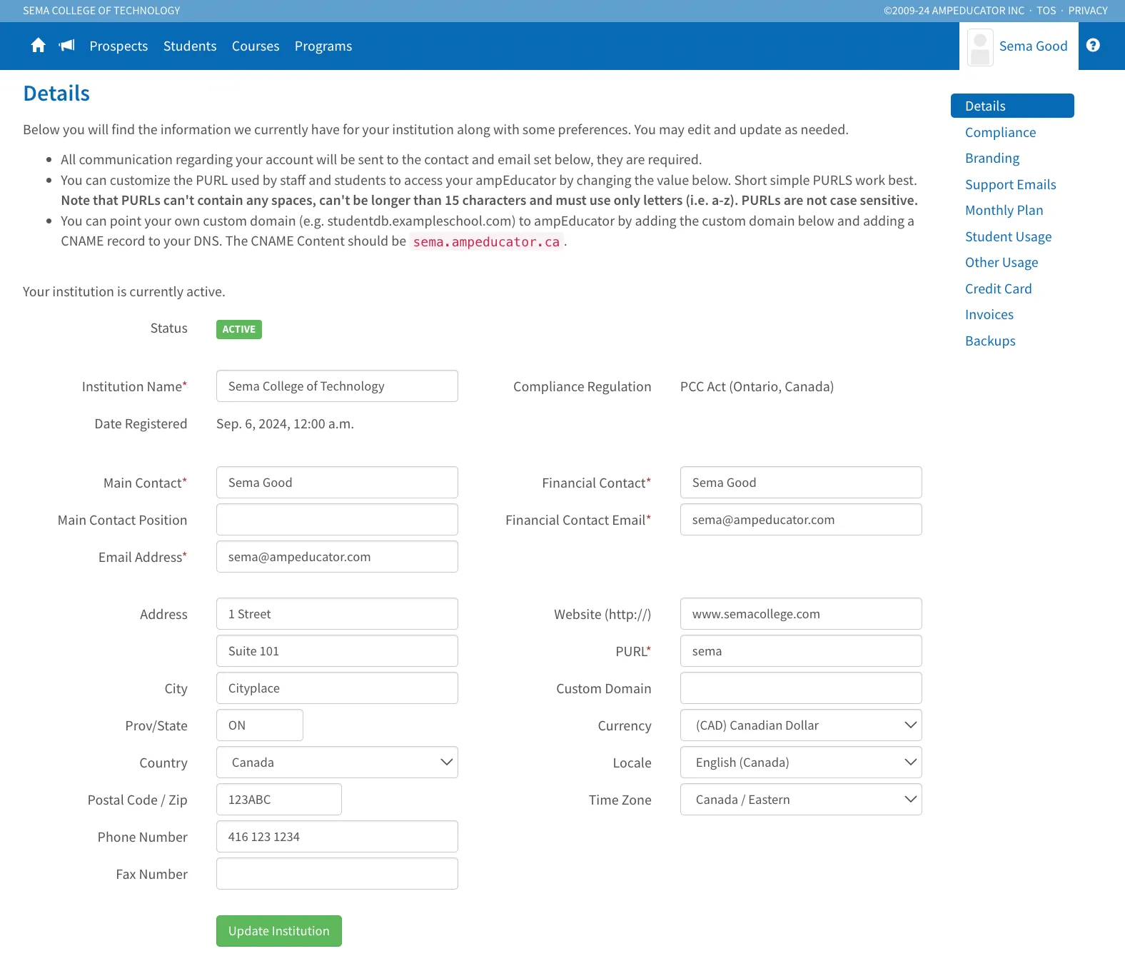Edit the Website field

point(801,614)
